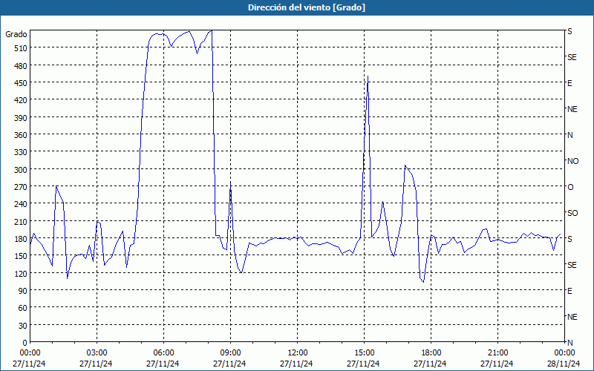Click the 'E' compass label level with 90

[569, 291]
